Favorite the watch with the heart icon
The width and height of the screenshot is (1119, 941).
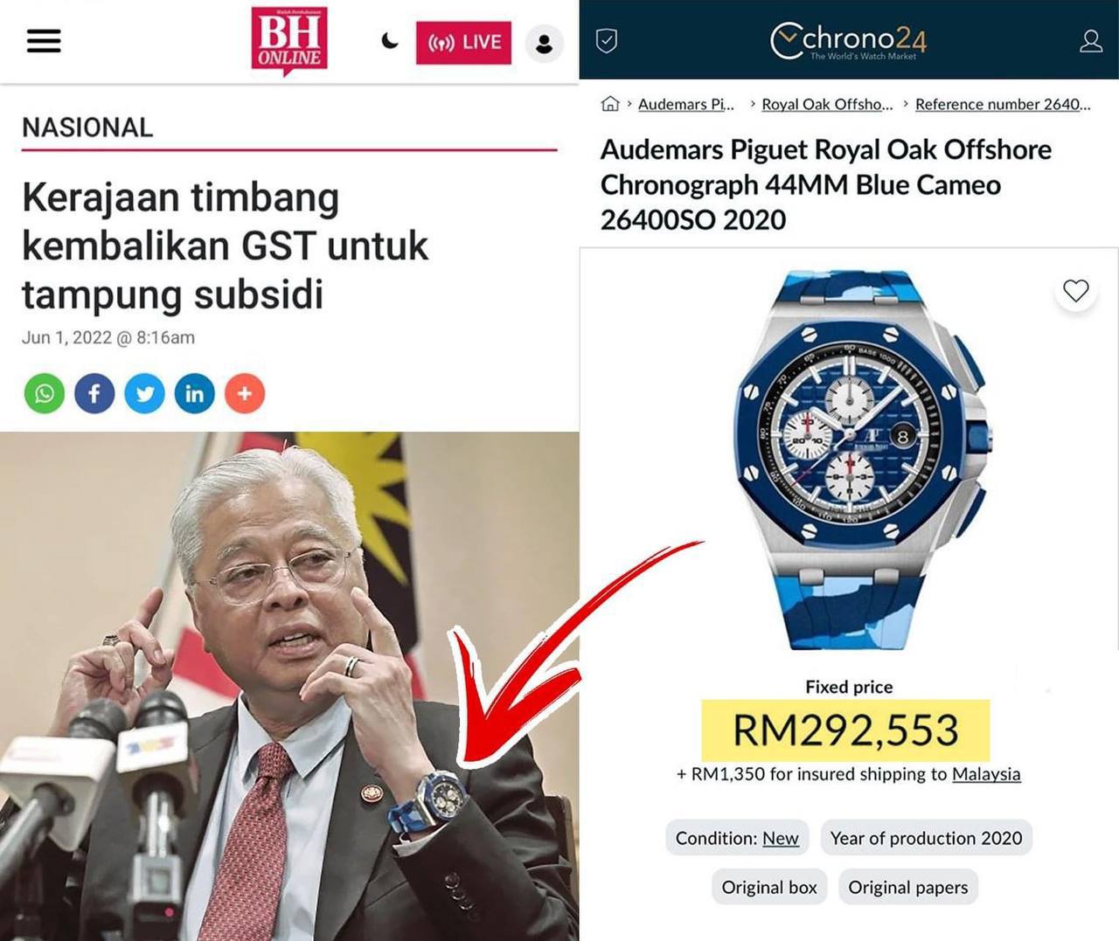1076,291
